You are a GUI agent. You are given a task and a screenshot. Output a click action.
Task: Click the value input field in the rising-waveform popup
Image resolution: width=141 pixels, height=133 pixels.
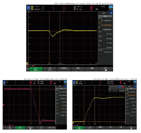[x=114, y=90]
